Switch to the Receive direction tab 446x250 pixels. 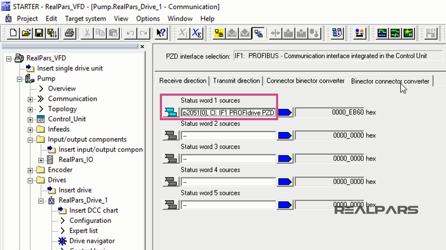182,81
